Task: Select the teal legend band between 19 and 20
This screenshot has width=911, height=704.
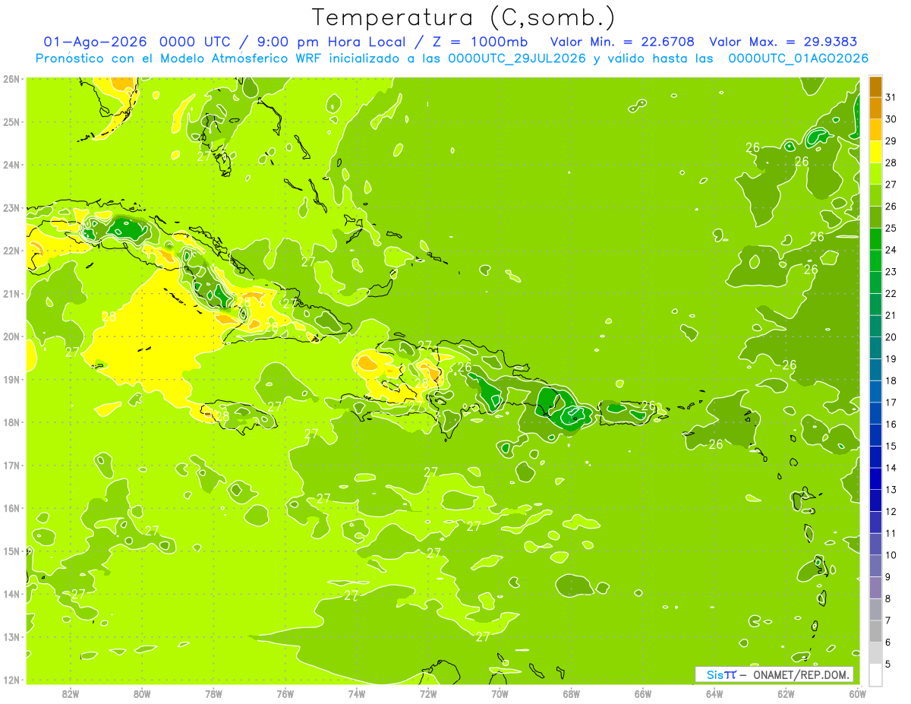Action: tap(875, 348)
